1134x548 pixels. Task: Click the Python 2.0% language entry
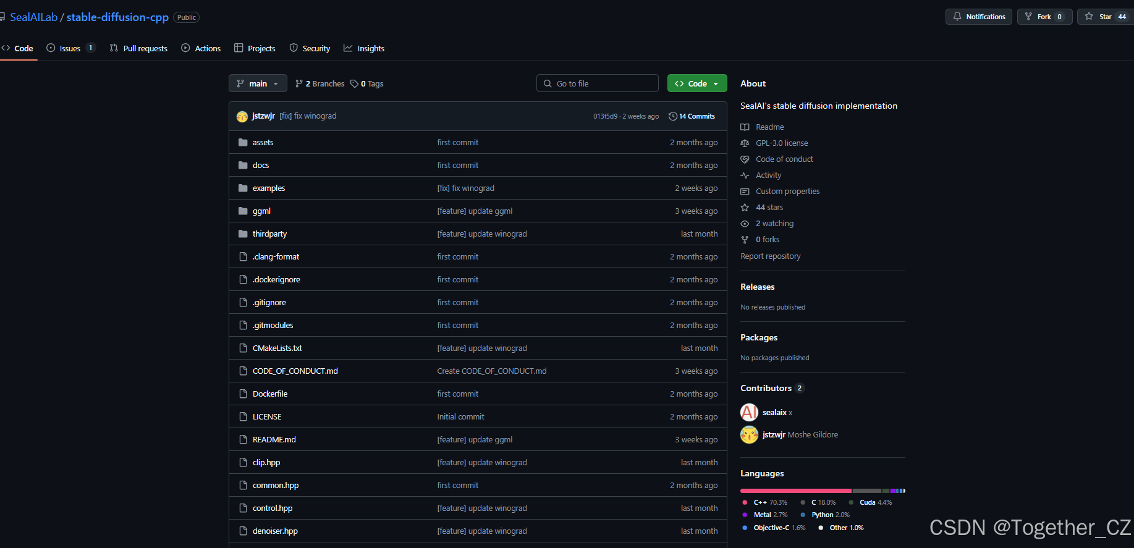825,515
